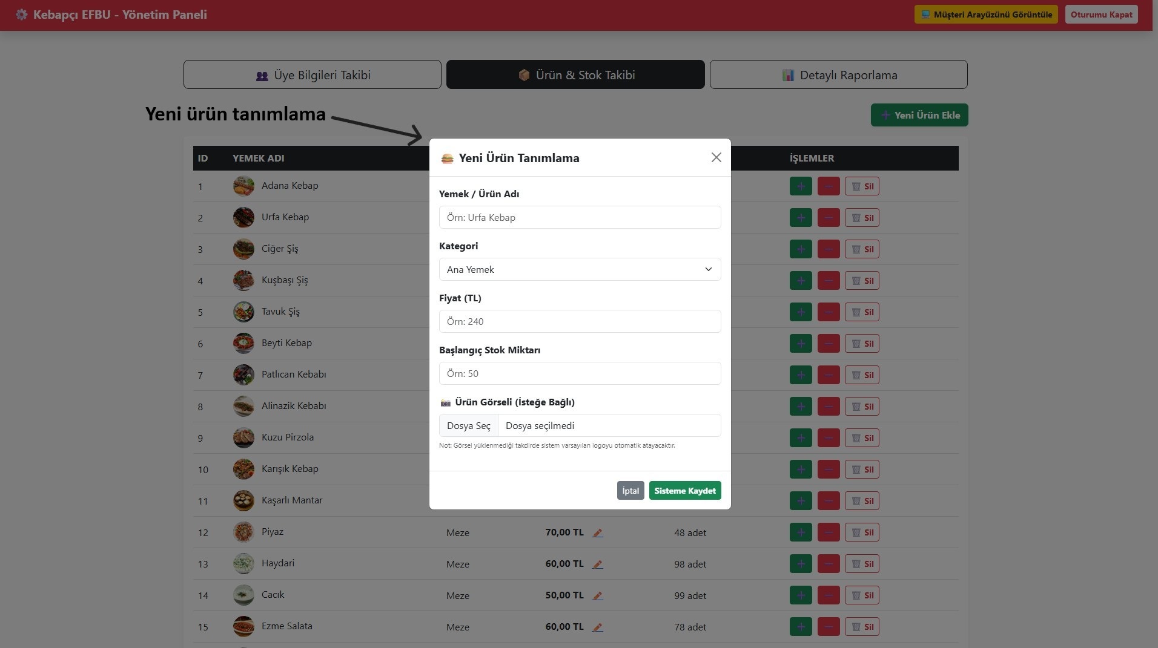Delete the Cacık row with Sil
The image size is (1158, 648).
click(x=862, y=595)
